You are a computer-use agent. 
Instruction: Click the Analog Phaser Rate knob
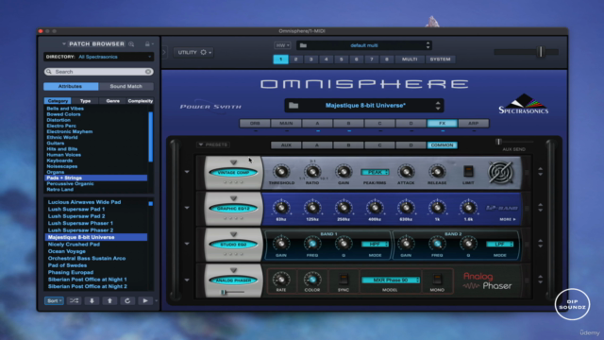pyautogui.click(x=281, y=280)
